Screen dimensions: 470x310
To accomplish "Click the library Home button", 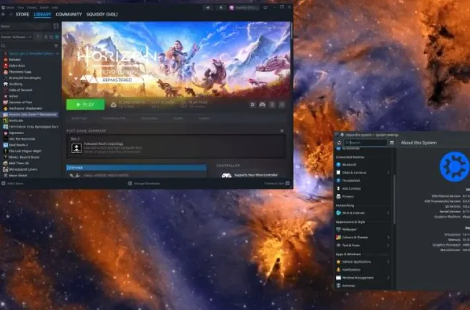I will coord(26,26).
